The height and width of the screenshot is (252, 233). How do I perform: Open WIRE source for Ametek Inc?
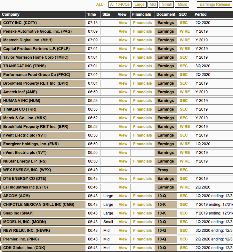click(x=185, y=92)
